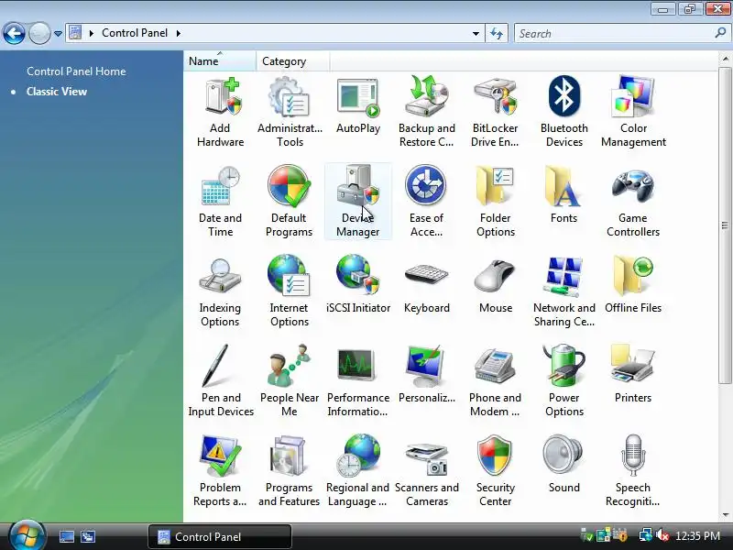
Task: Open BitLocker Drive Encryption
Action: (x=495, y=112)
